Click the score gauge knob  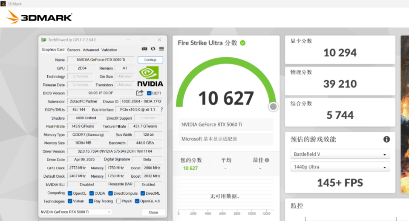(x=273, y=106)
